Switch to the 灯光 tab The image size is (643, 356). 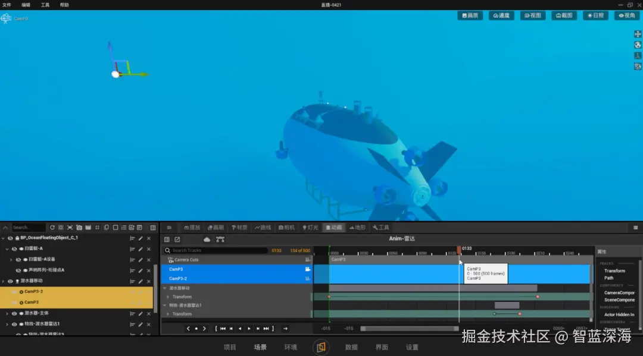[310, 228]
